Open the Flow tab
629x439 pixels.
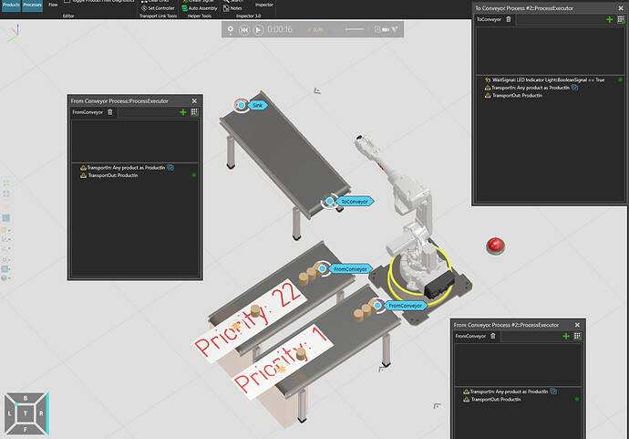point(52,5)
